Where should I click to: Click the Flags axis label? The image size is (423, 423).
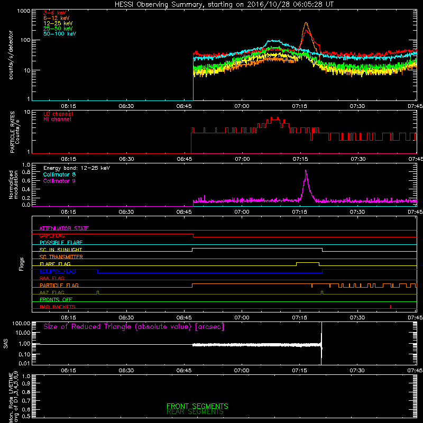22,264
